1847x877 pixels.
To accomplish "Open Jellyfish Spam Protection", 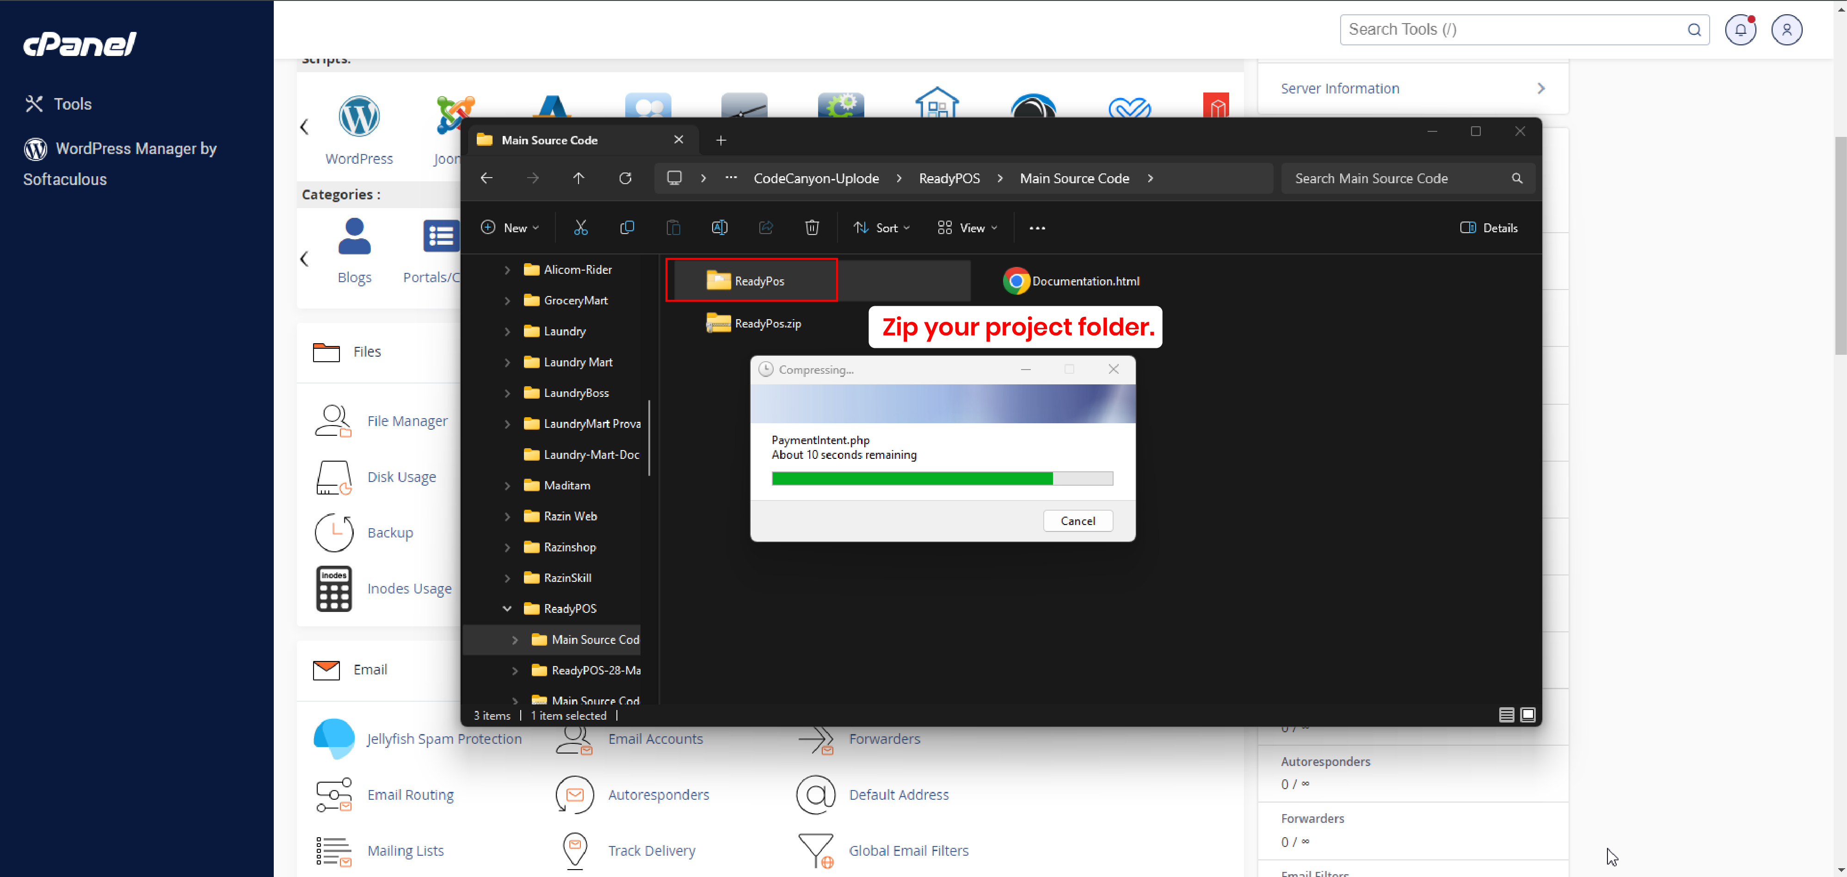I will pyautogui.click(x=443, y=739).
